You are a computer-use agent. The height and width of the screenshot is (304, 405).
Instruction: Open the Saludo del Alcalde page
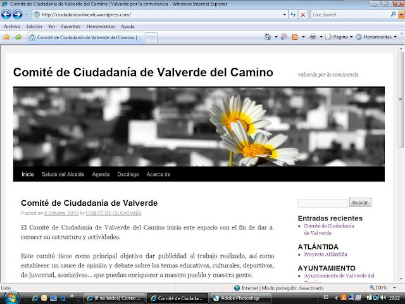(63, 174)
